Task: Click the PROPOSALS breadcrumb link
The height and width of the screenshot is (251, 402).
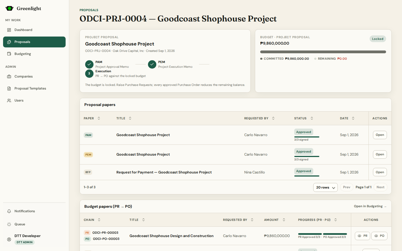Action: (x=89, y=10)
